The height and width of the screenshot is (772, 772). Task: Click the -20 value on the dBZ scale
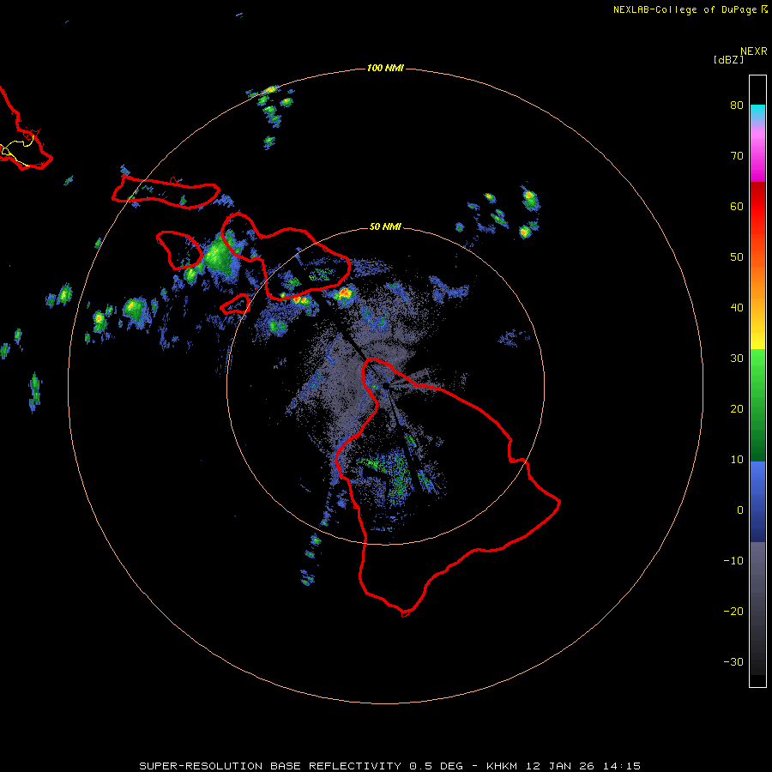733,612
